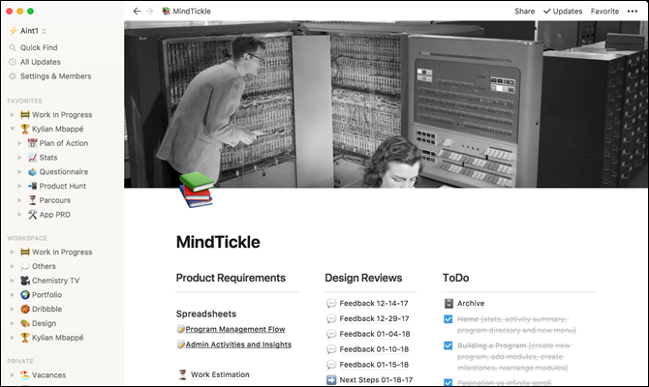Open the Aint1 workspace switcher
Image resolution: width=649 pixels, height=387 pixels.
pos(28,31)
